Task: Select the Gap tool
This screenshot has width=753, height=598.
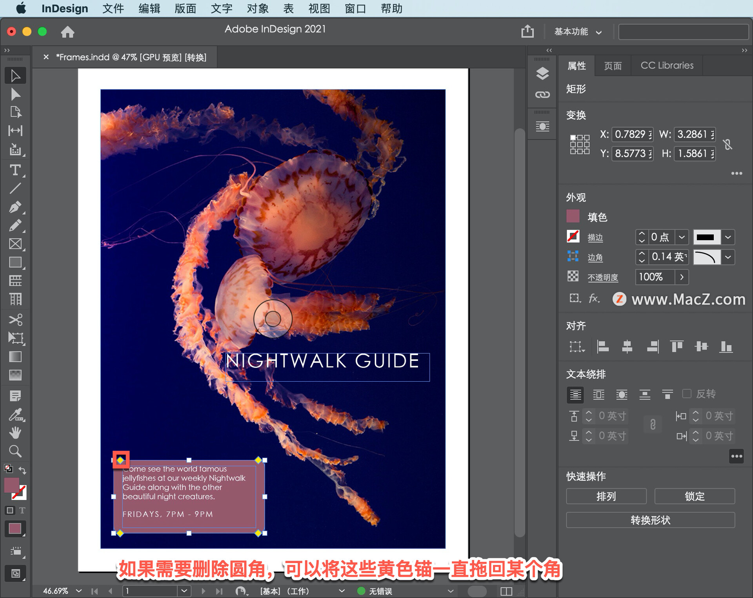Action: pyautogui.click(x=15, y=130)
